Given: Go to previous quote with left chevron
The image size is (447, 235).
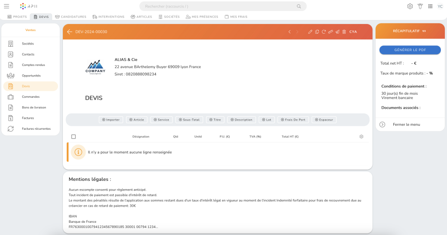Looking at the screenshot, I should coord(289,32).
